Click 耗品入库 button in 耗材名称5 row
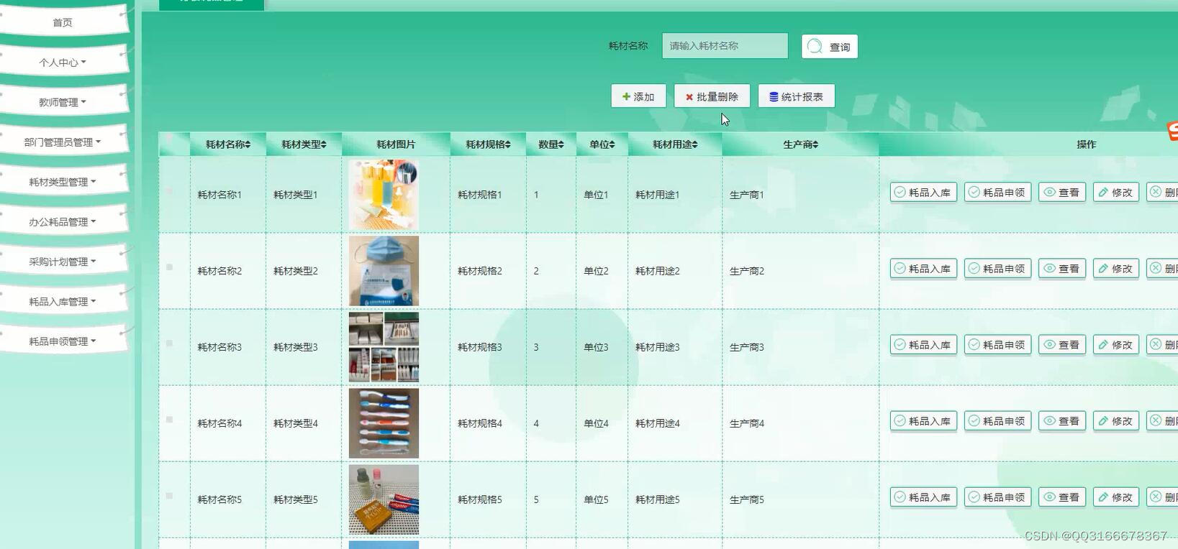 (923, 497)
